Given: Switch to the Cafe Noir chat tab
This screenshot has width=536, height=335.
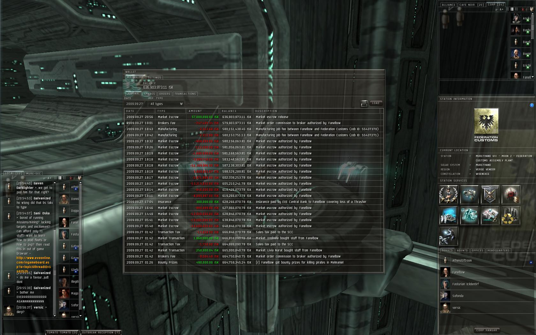Looking at the screenshot, I should coord(472,5).
